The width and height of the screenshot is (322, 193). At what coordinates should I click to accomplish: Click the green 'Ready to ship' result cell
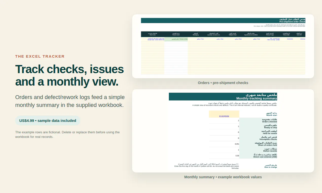[x=176, y=39]
